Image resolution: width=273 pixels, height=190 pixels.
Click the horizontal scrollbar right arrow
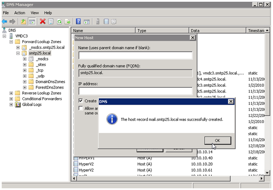coord(261,178)
